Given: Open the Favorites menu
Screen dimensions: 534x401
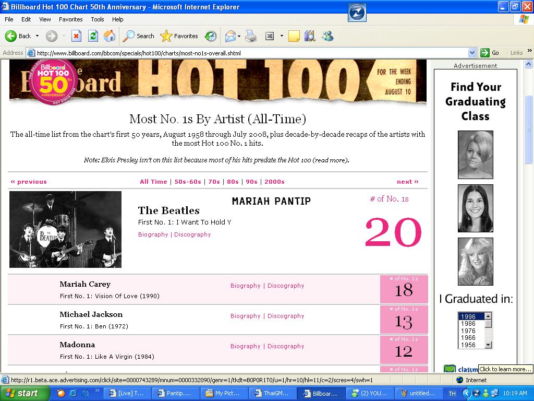Looking at the screenshot, I should [70, 19].
